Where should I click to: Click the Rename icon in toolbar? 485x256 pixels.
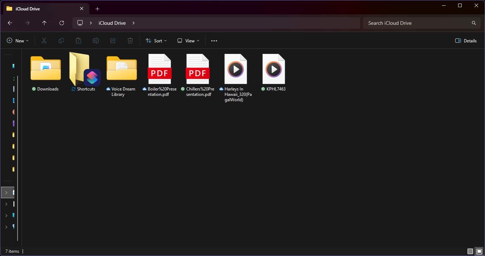(96, 41)
